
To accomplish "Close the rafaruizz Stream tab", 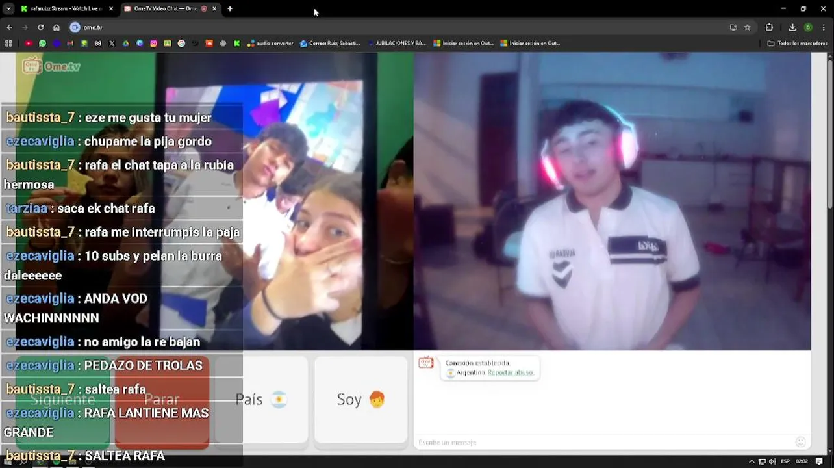I will tap(110, 8).
